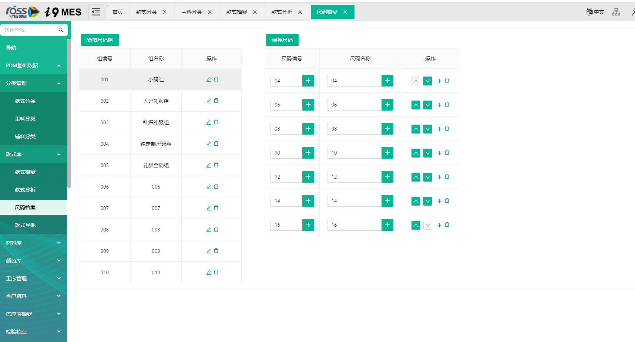635x342 pixels.
Task: Click the 尺码名称 column header
Action: [x=360, y=58]
